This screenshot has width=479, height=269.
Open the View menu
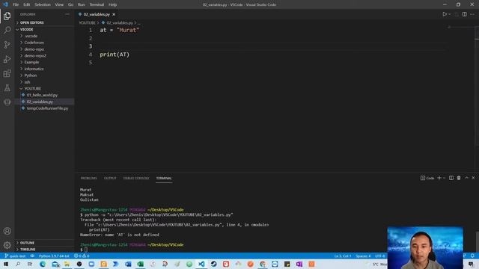(59, 4)
